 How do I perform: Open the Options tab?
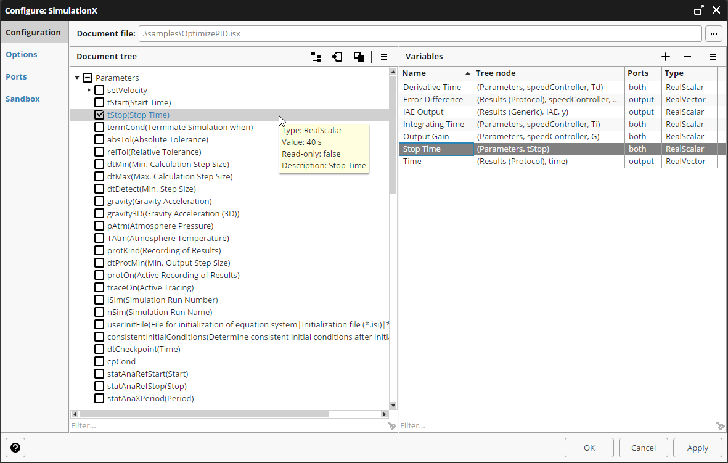22,54
